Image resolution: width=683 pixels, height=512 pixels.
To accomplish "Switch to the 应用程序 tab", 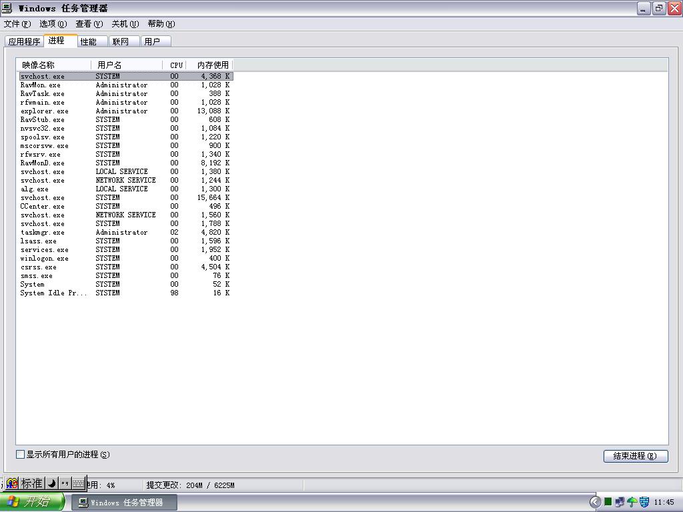I will [25, 41].
